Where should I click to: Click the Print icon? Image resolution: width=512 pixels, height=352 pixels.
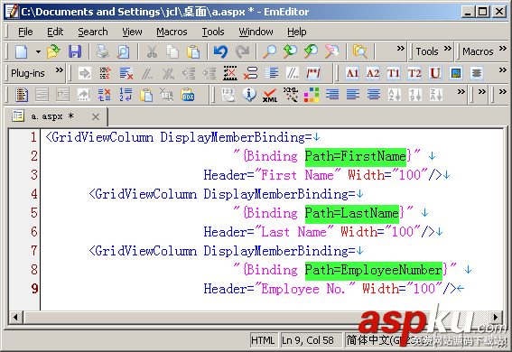tap(103, 51)
